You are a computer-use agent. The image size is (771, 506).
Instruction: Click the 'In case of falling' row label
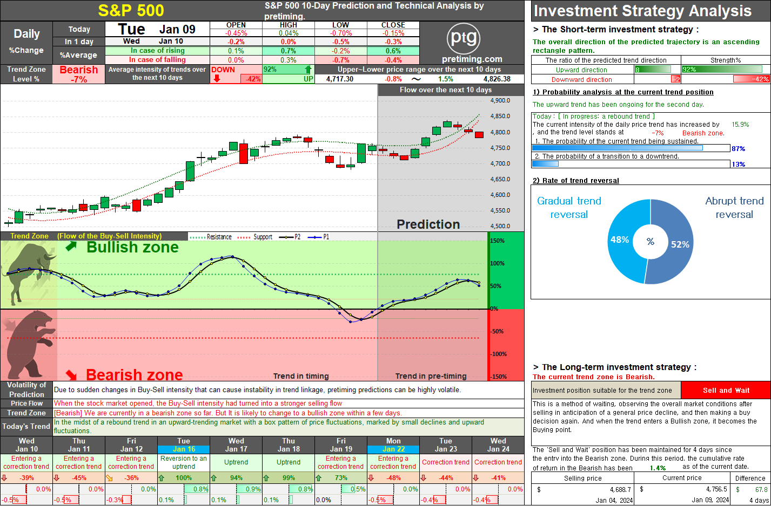[x=157, y=60]
